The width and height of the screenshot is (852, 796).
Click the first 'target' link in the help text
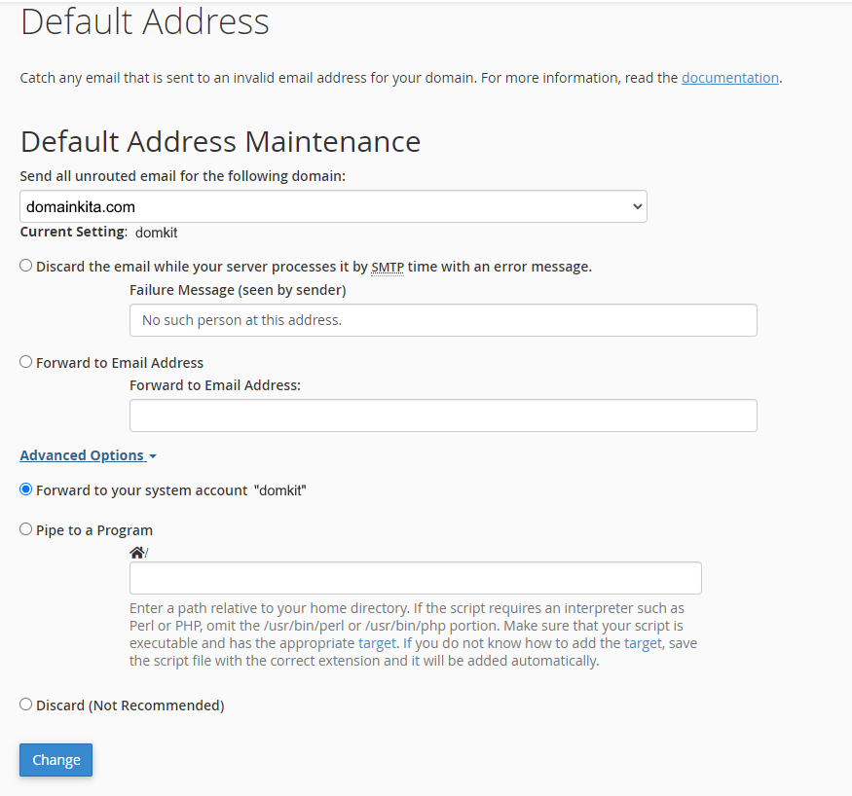(377, 643)
